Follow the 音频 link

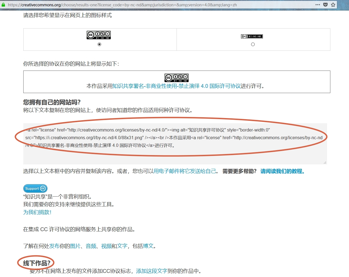click(x=91, y=246)
